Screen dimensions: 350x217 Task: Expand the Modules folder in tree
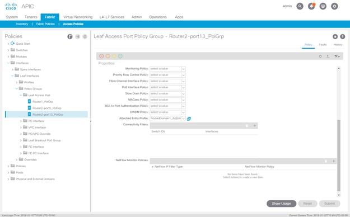[x=8, y=56]
